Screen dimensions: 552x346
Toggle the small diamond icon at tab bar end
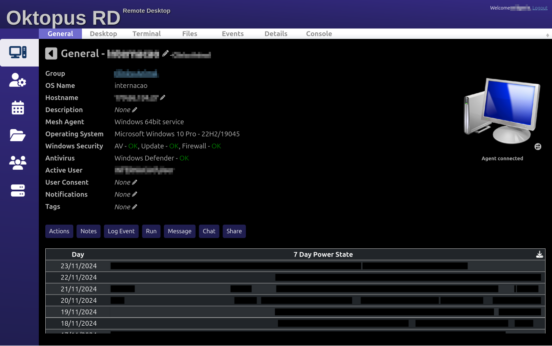(548, 35)
